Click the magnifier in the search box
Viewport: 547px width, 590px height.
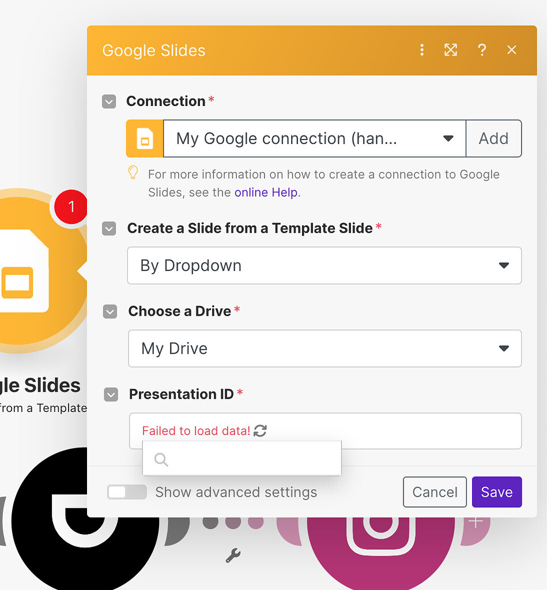point(161,459)
